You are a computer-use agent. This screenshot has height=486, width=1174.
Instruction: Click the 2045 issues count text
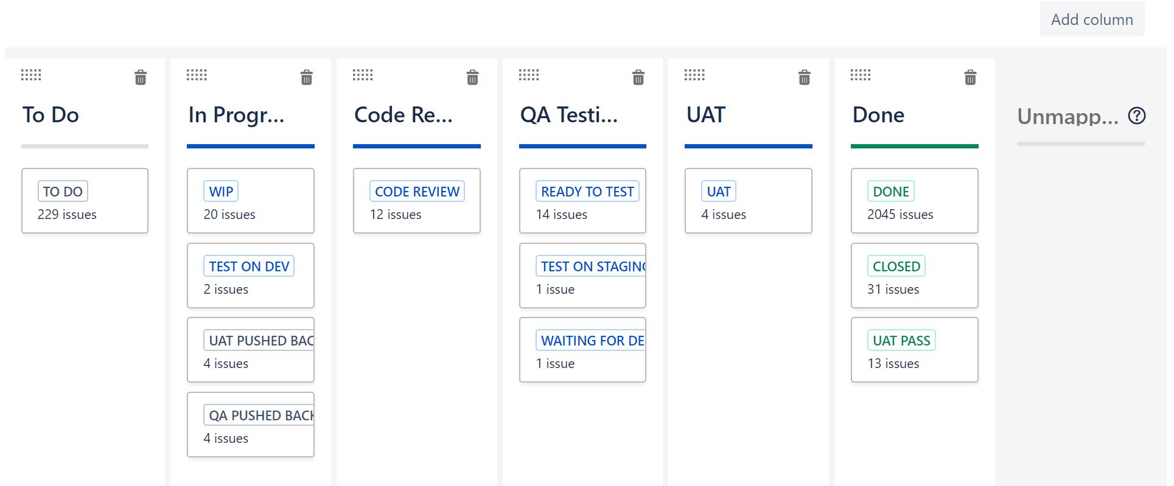[900, 215]
